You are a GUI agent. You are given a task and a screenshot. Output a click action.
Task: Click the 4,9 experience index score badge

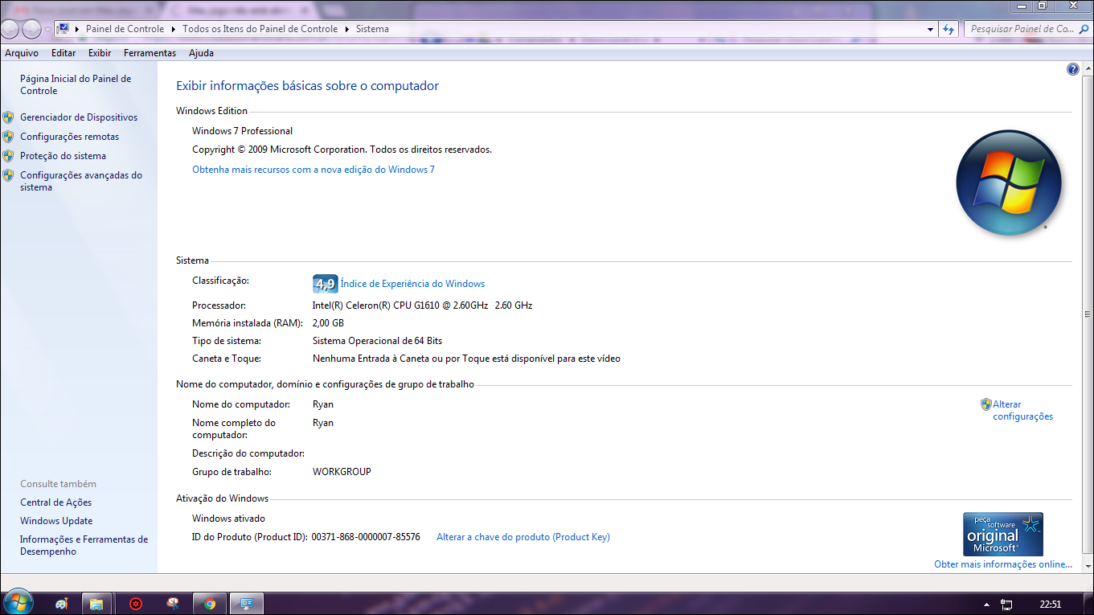pyautogui.click(x=325, y=284)
